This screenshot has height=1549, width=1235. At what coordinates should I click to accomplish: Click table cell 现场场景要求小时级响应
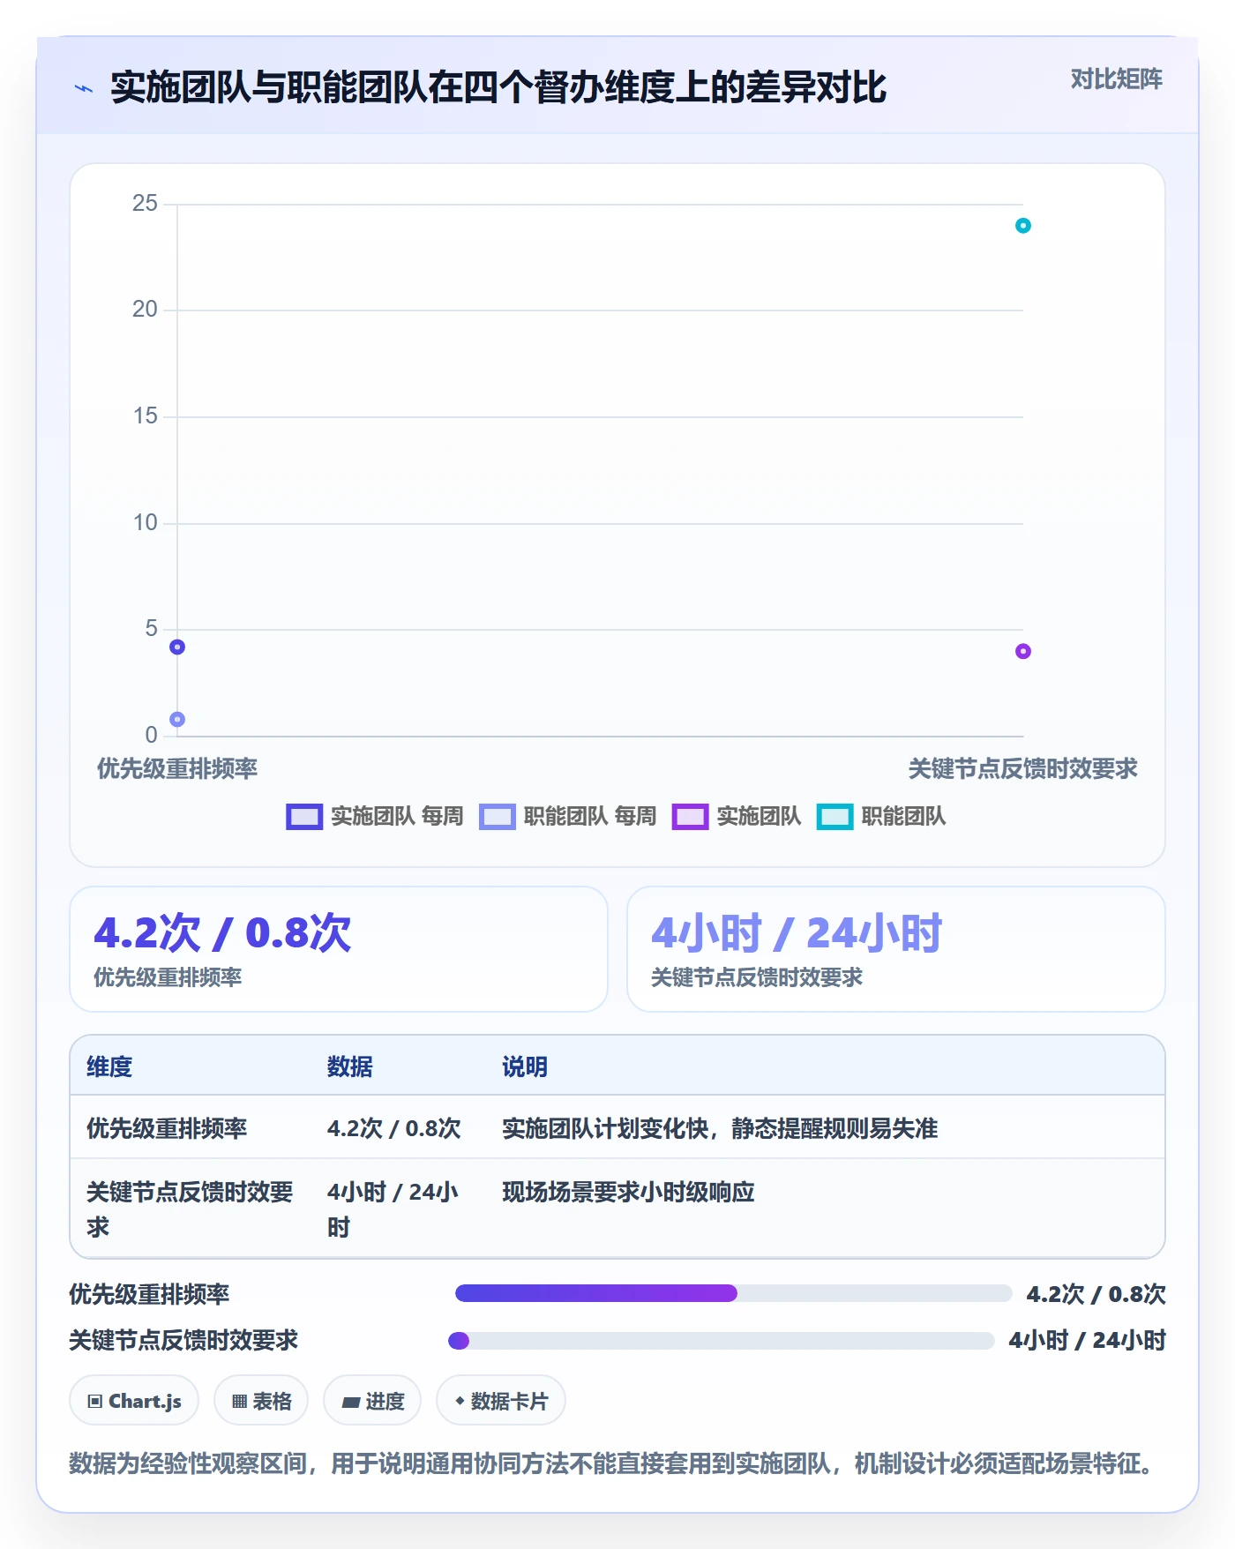628,1193
